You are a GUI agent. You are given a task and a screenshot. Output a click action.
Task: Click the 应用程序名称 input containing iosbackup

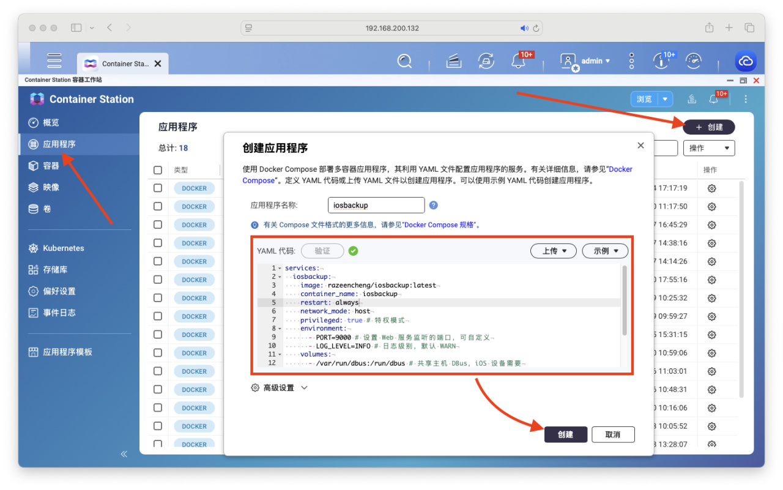[376, 206]
